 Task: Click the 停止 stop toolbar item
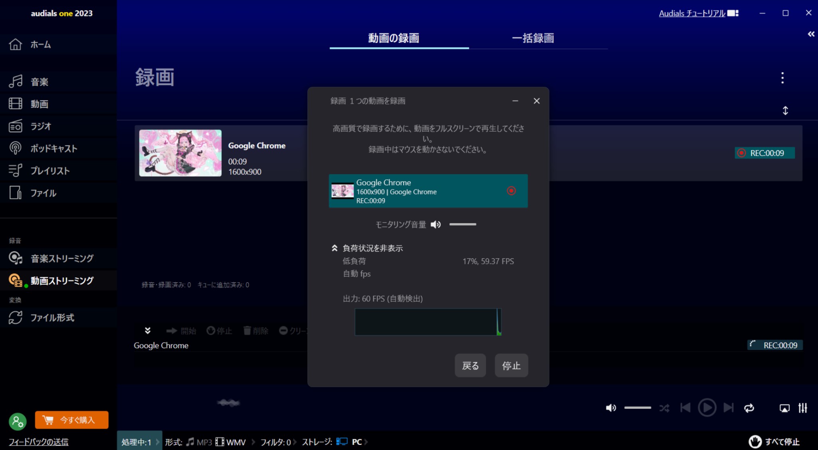pos(219,331)
